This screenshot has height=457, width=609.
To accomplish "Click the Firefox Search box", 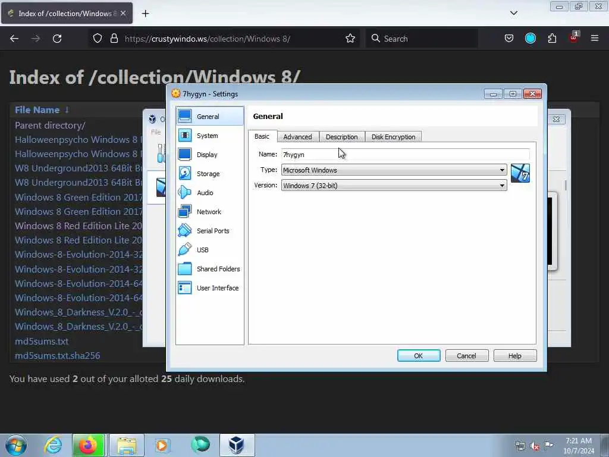I will point(422,39).
